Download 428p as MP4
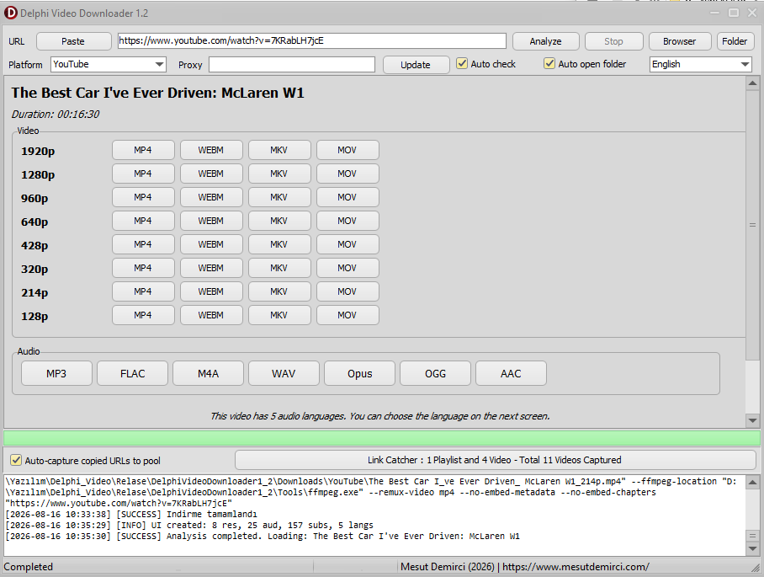 pyautogui.click(x=143, y=244)
